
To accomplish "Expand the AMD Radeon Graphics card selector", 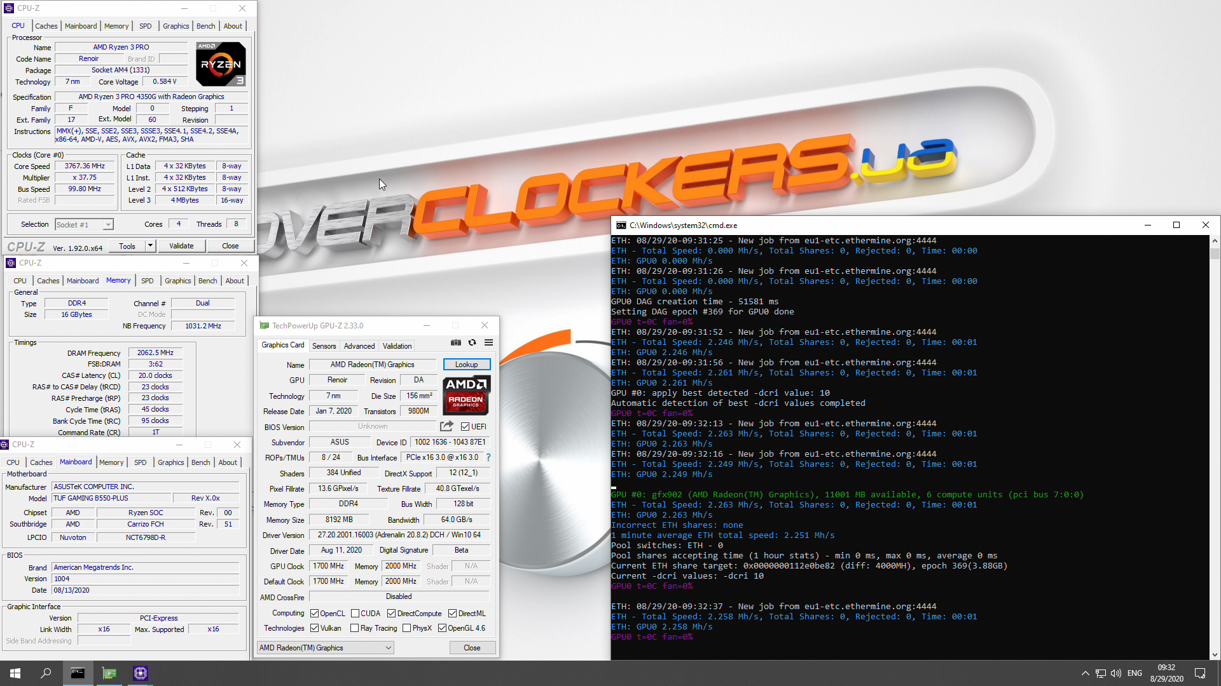I will 388,648.
